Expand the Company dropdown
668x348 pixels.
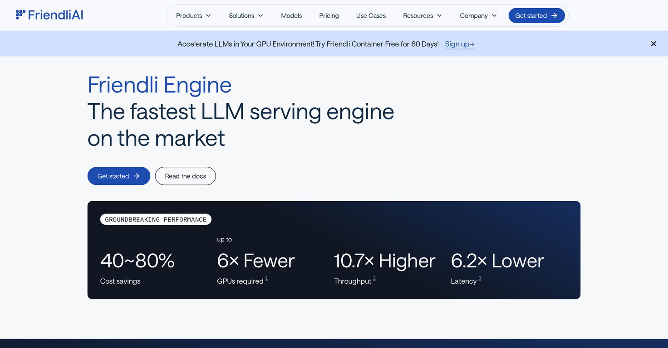(x=477, y=15)
